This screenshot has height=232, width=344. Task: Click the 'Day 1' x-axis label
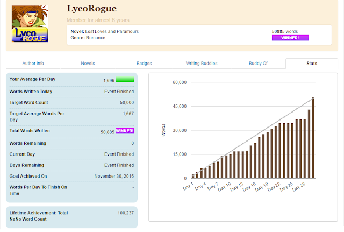(188, 186)
